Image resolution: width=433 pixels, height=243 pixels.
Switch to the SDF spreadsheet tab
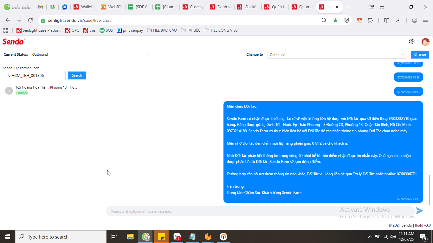point(139,7)
